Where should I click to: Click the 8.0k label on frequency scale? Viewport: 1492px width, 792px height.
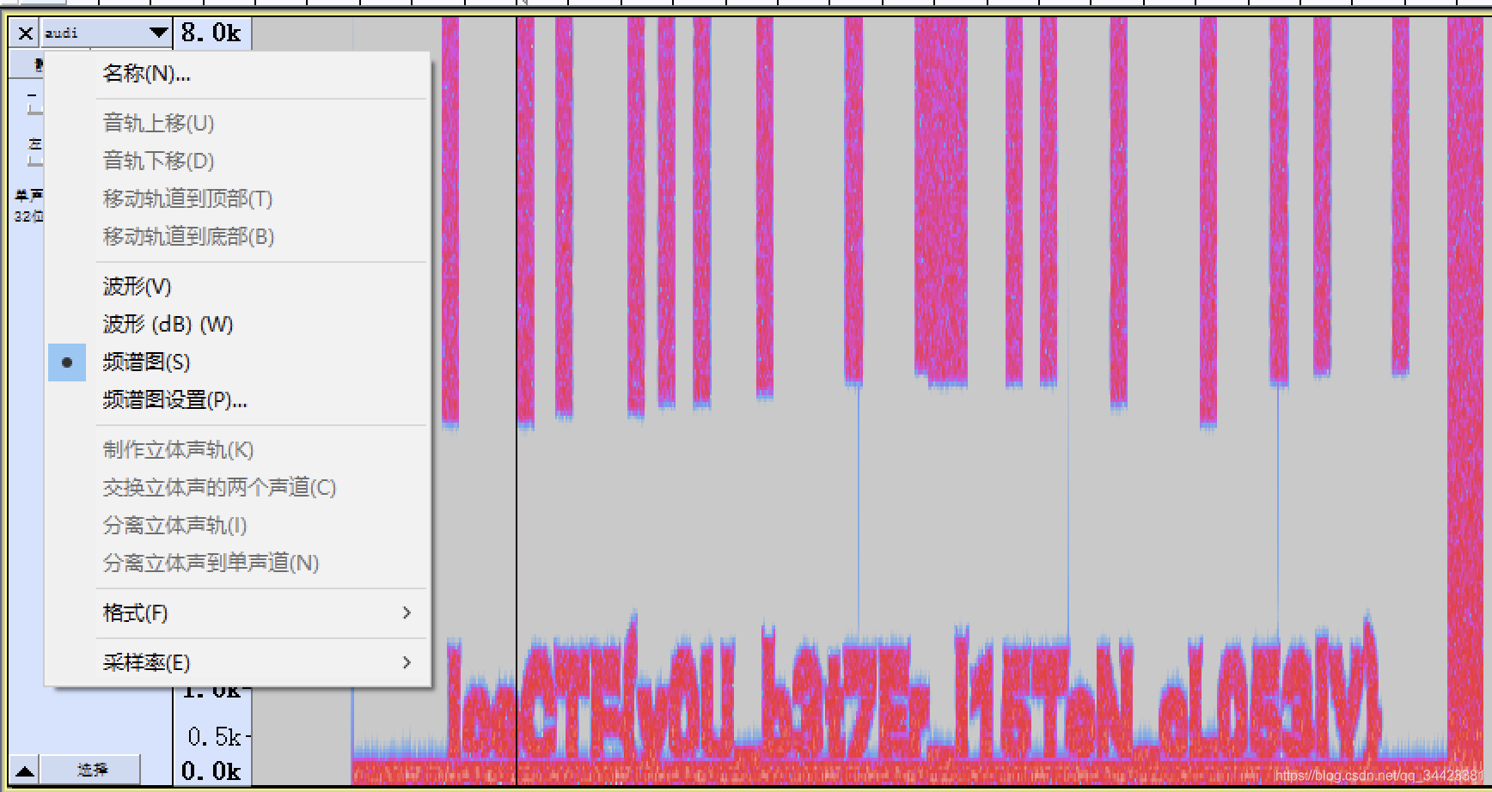tap(211, 33)
